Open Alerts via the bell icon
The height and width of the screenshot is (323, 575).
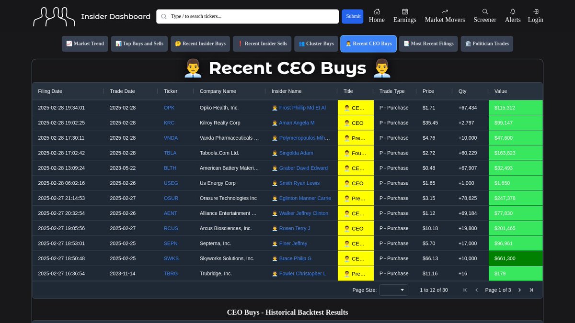(513, 11)
